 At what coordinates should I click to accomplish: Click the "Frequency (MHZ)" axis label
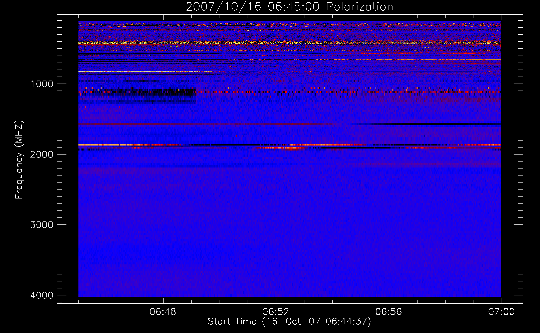19,160
